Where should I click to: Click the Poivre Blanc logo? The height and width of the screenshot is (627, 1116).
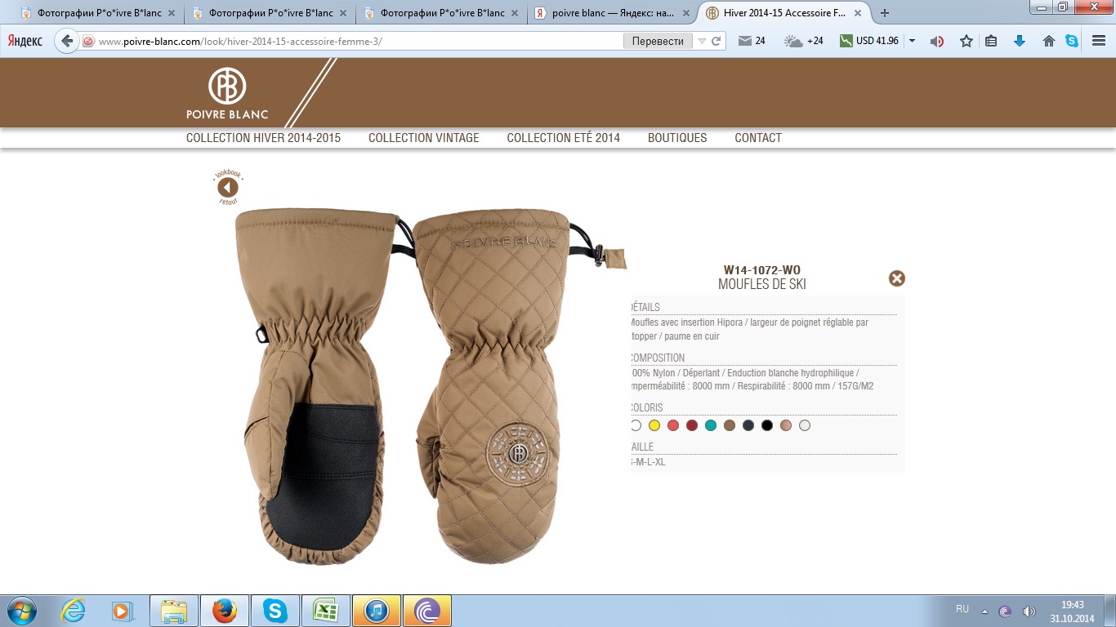click(x=227, y=93)
